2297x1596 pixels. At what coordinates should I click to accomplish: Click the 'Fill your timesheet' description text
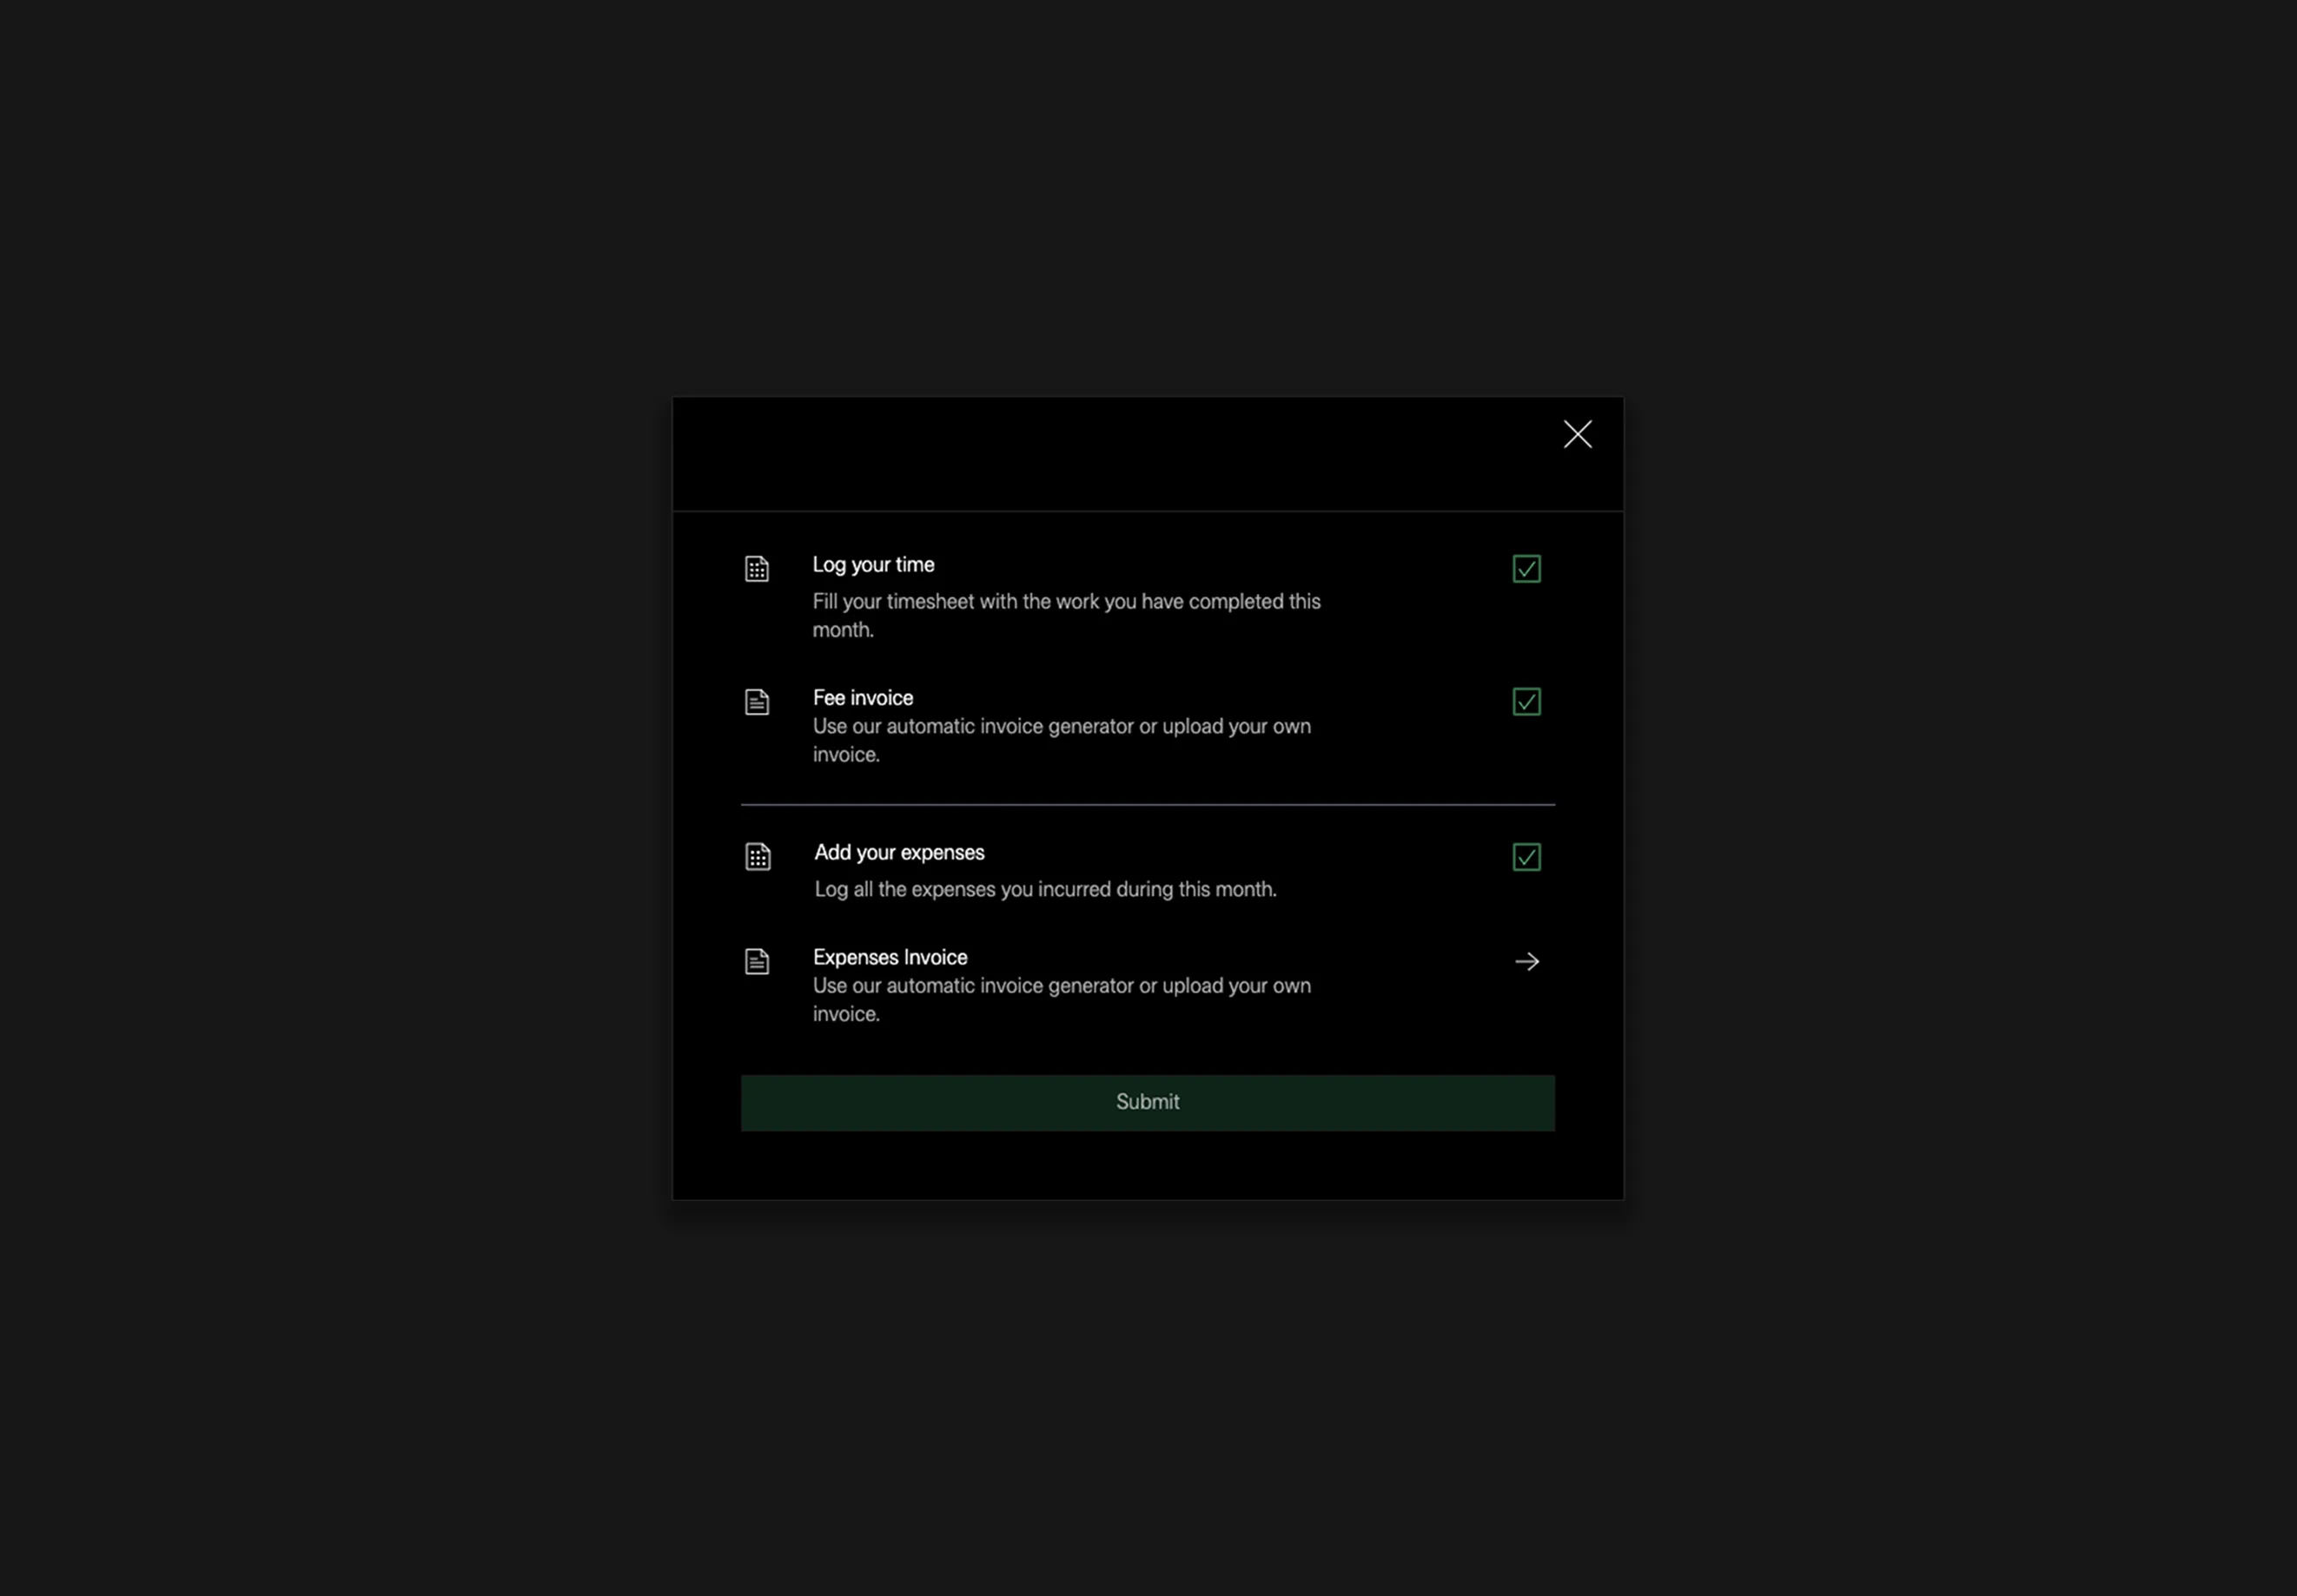point(1067,616)
